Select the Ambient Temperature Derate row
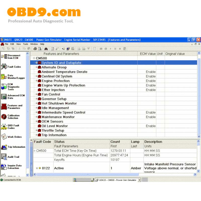 [114, 72]
